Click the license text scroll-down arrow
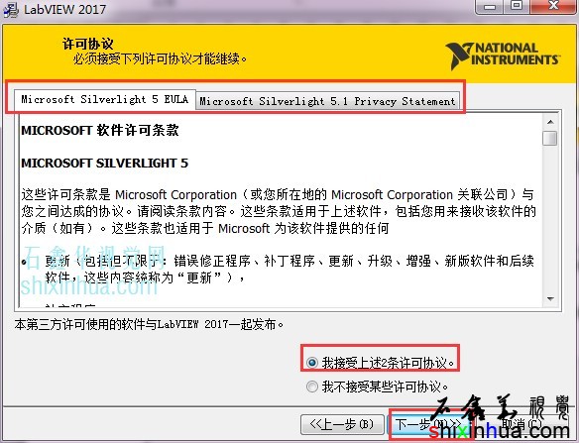Screen dimensions: 579x443 point(550,298)
